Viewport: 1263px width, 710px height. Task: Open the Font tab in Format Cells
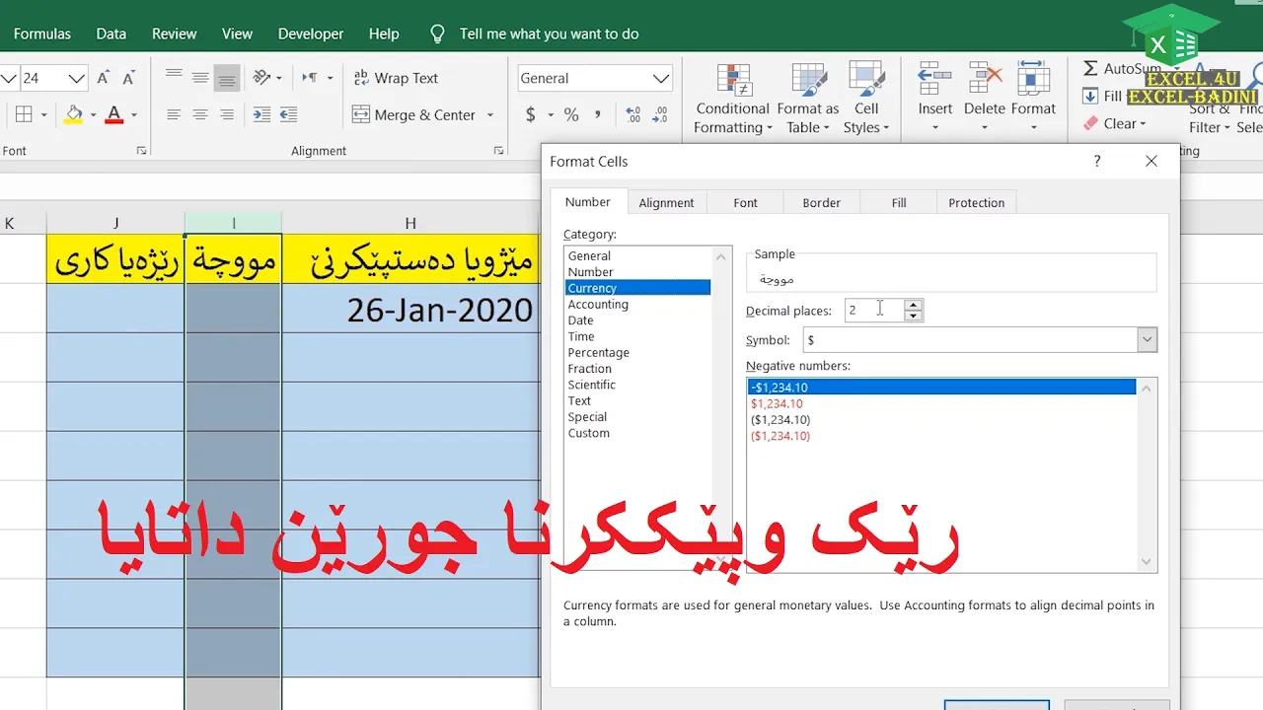coord(745,202)
